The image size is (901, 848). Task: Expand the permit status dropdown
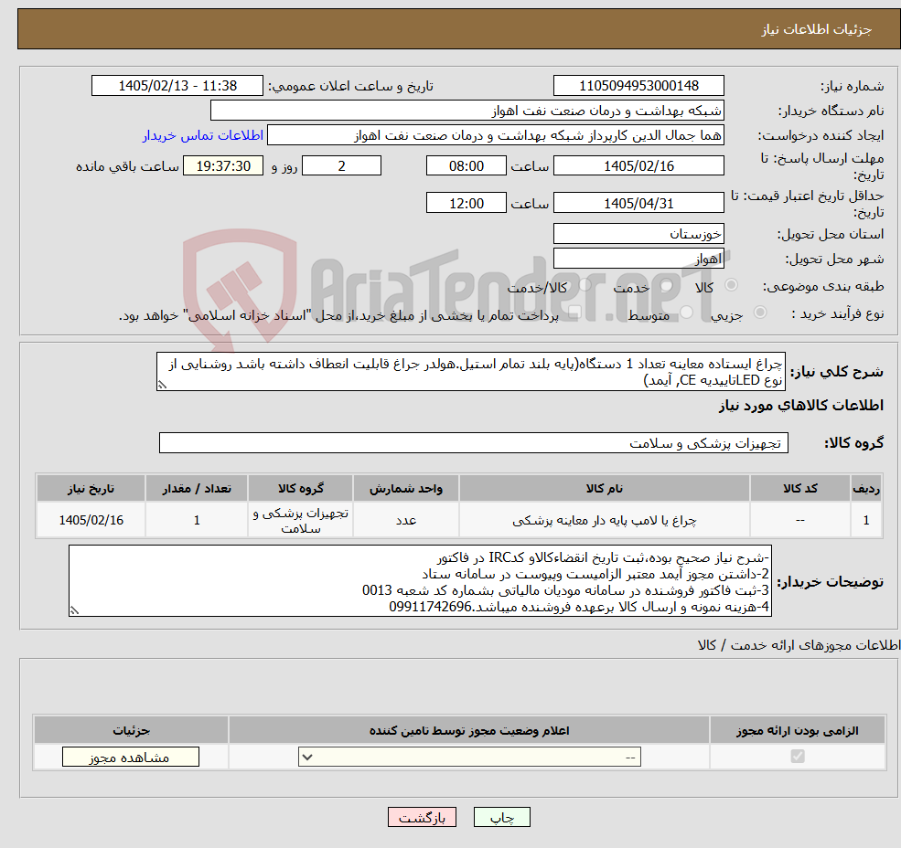(469, 757)
